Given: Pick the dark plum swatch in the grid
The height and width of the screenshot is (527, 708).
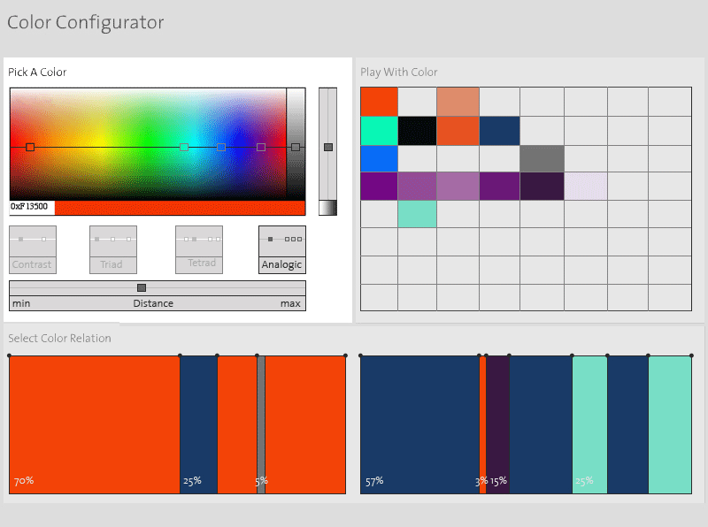Looking at the screenshot, I should pyautogui.click(x=542, y=186).
